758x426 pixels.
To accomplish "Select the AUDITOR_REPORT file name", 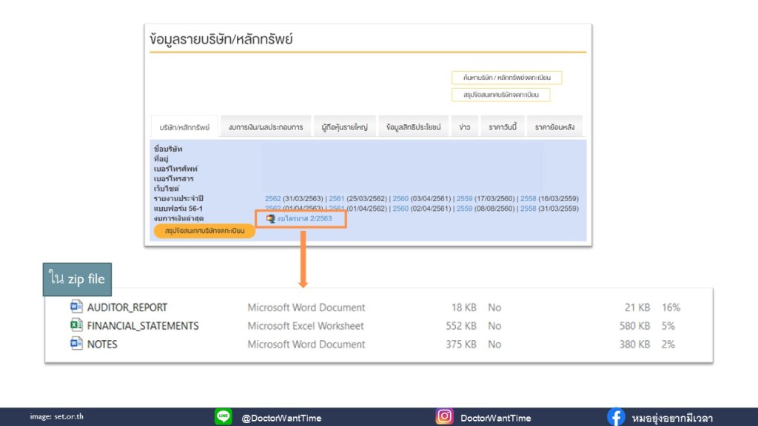I will coord(127,307).
